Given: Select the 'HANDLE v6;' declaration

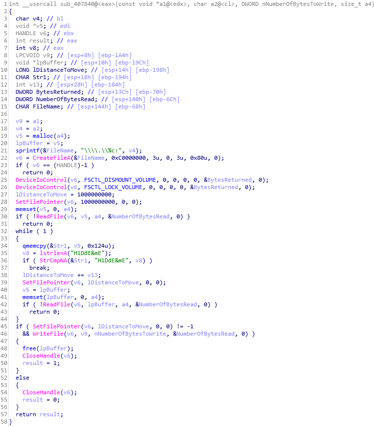Looking at the screenshot, I should (33, 33).
